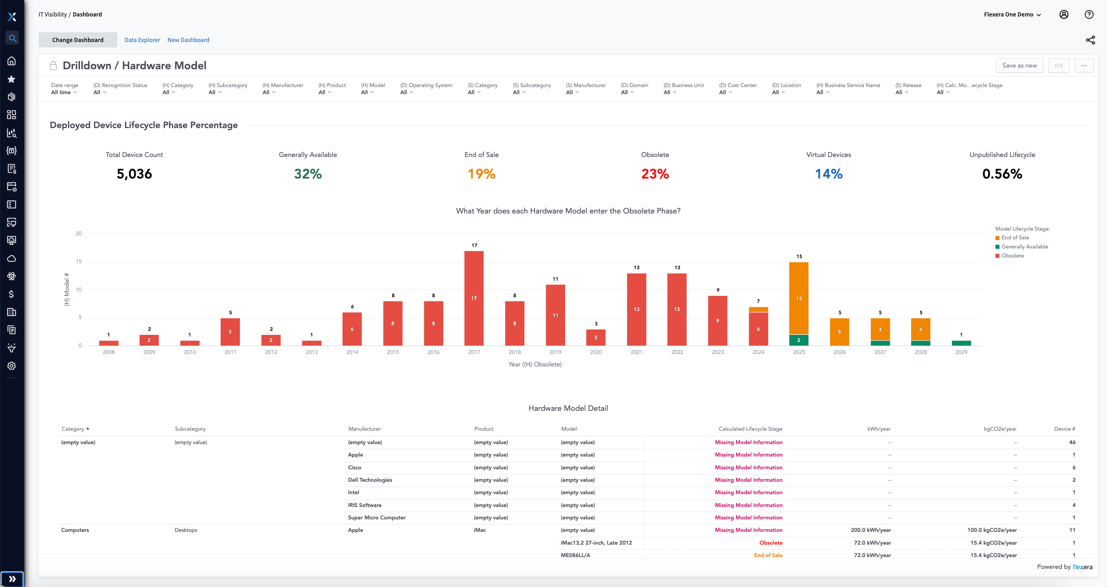Click the help question mark icon

[x=1089, y=14]
